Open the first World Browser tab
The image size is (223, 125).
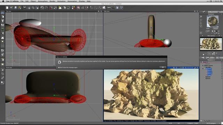203,58
